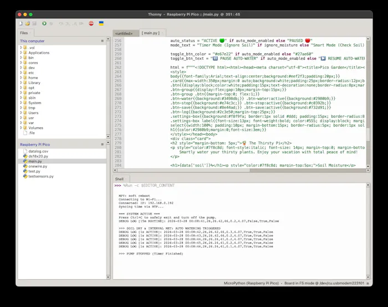
Task: Expand the private folder
Action: click(21, 92)
